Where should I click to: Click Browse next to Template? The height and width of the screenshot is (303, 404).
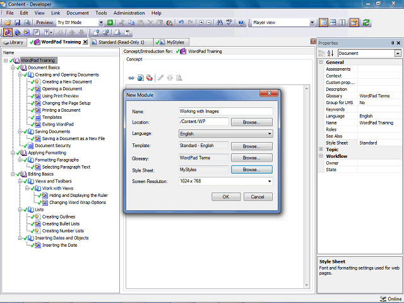coord(252,146)
